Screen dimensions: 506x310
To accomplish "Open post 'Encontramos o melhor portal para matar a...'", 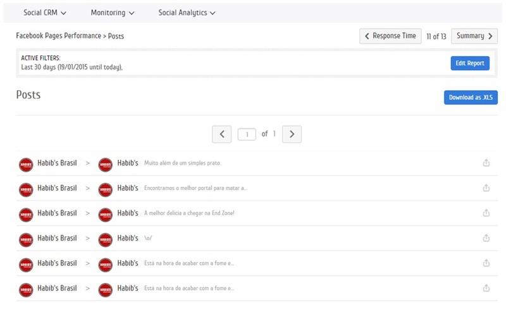I will (195, 188).
